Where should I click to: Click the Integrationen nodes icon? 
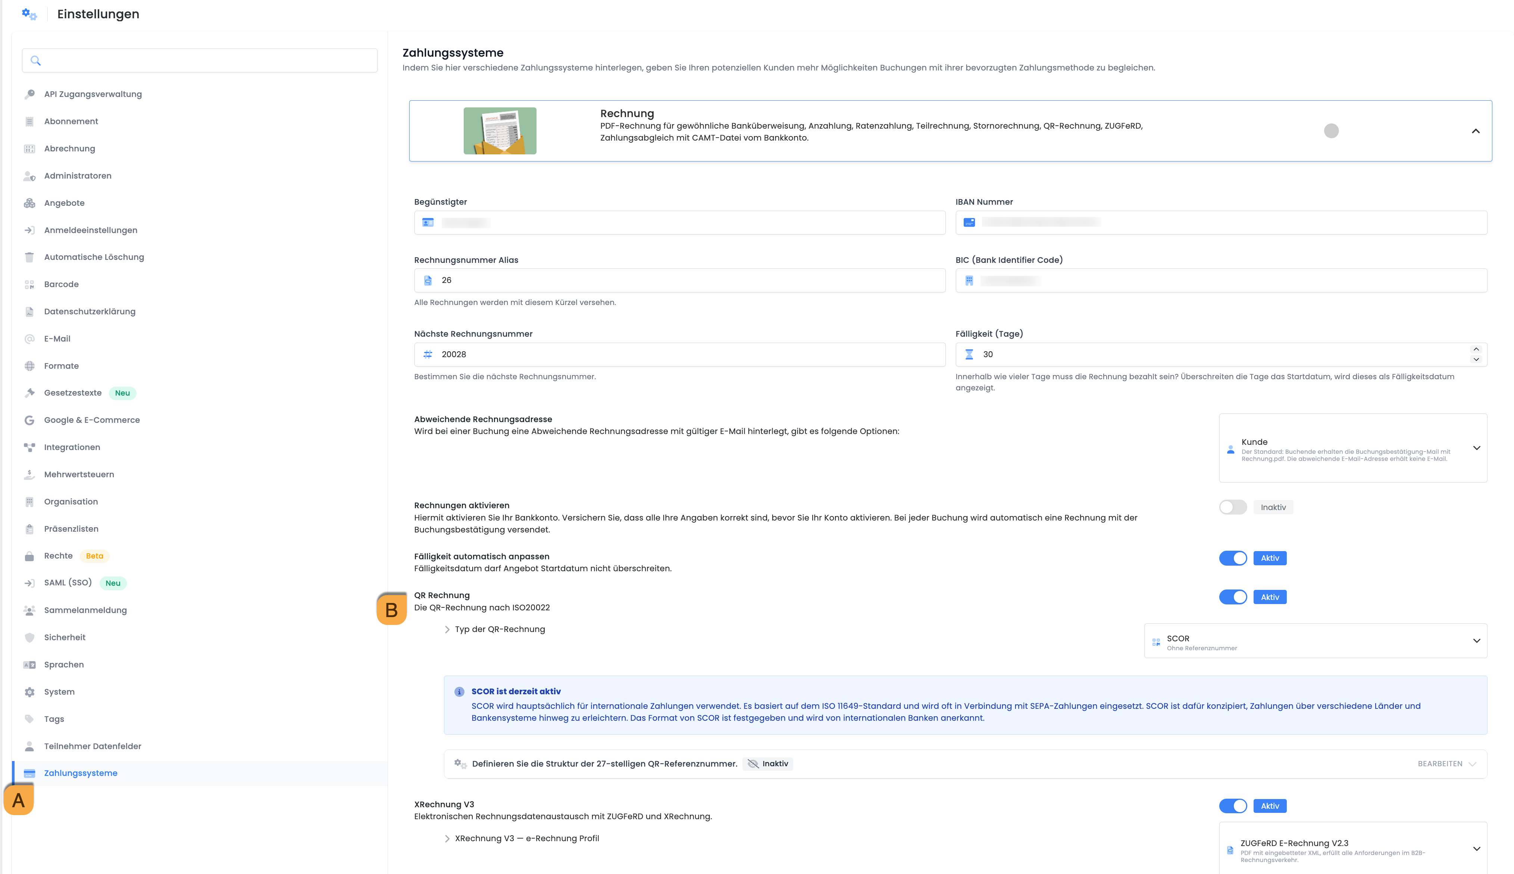point(29,447)
